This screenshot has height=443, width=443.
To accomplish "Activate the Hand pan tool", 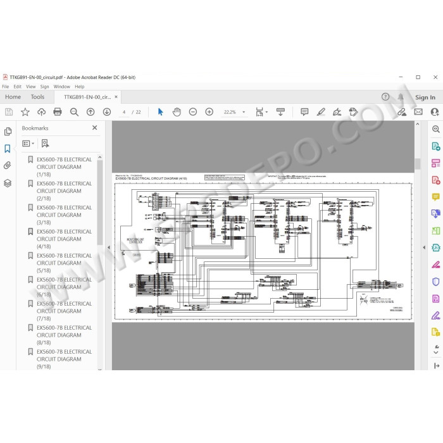I will point(177,112).
